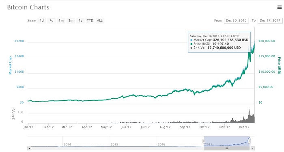Screen dimensions: 284x152
Task: Click the 16B volume axis label
Action: pos(20,112)
